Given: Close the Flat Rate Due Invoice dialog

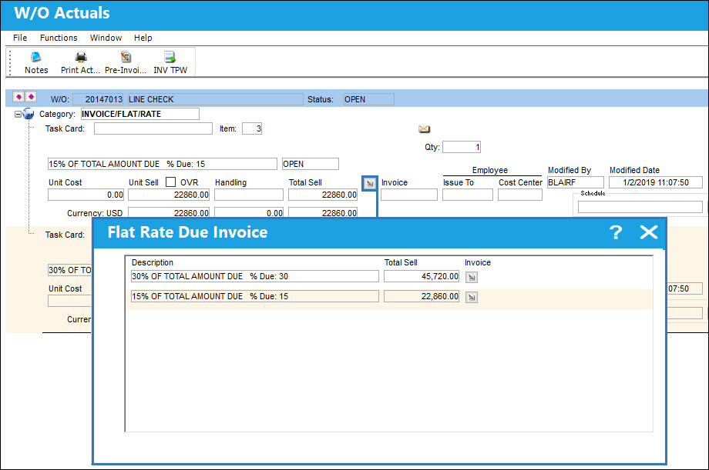Looking at the screenshot, I should 649,232.
